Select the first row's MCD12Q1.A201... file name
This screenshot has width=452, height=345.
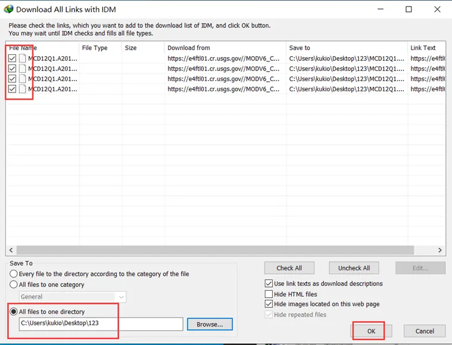coord(53,58)
